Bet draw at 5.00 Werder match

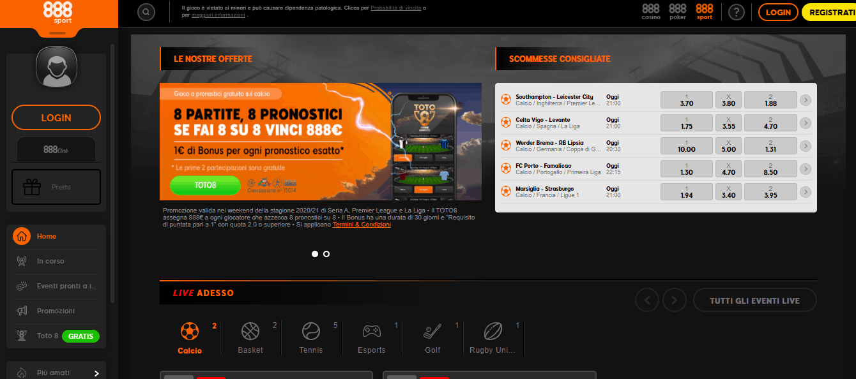[x=728, y=146]
